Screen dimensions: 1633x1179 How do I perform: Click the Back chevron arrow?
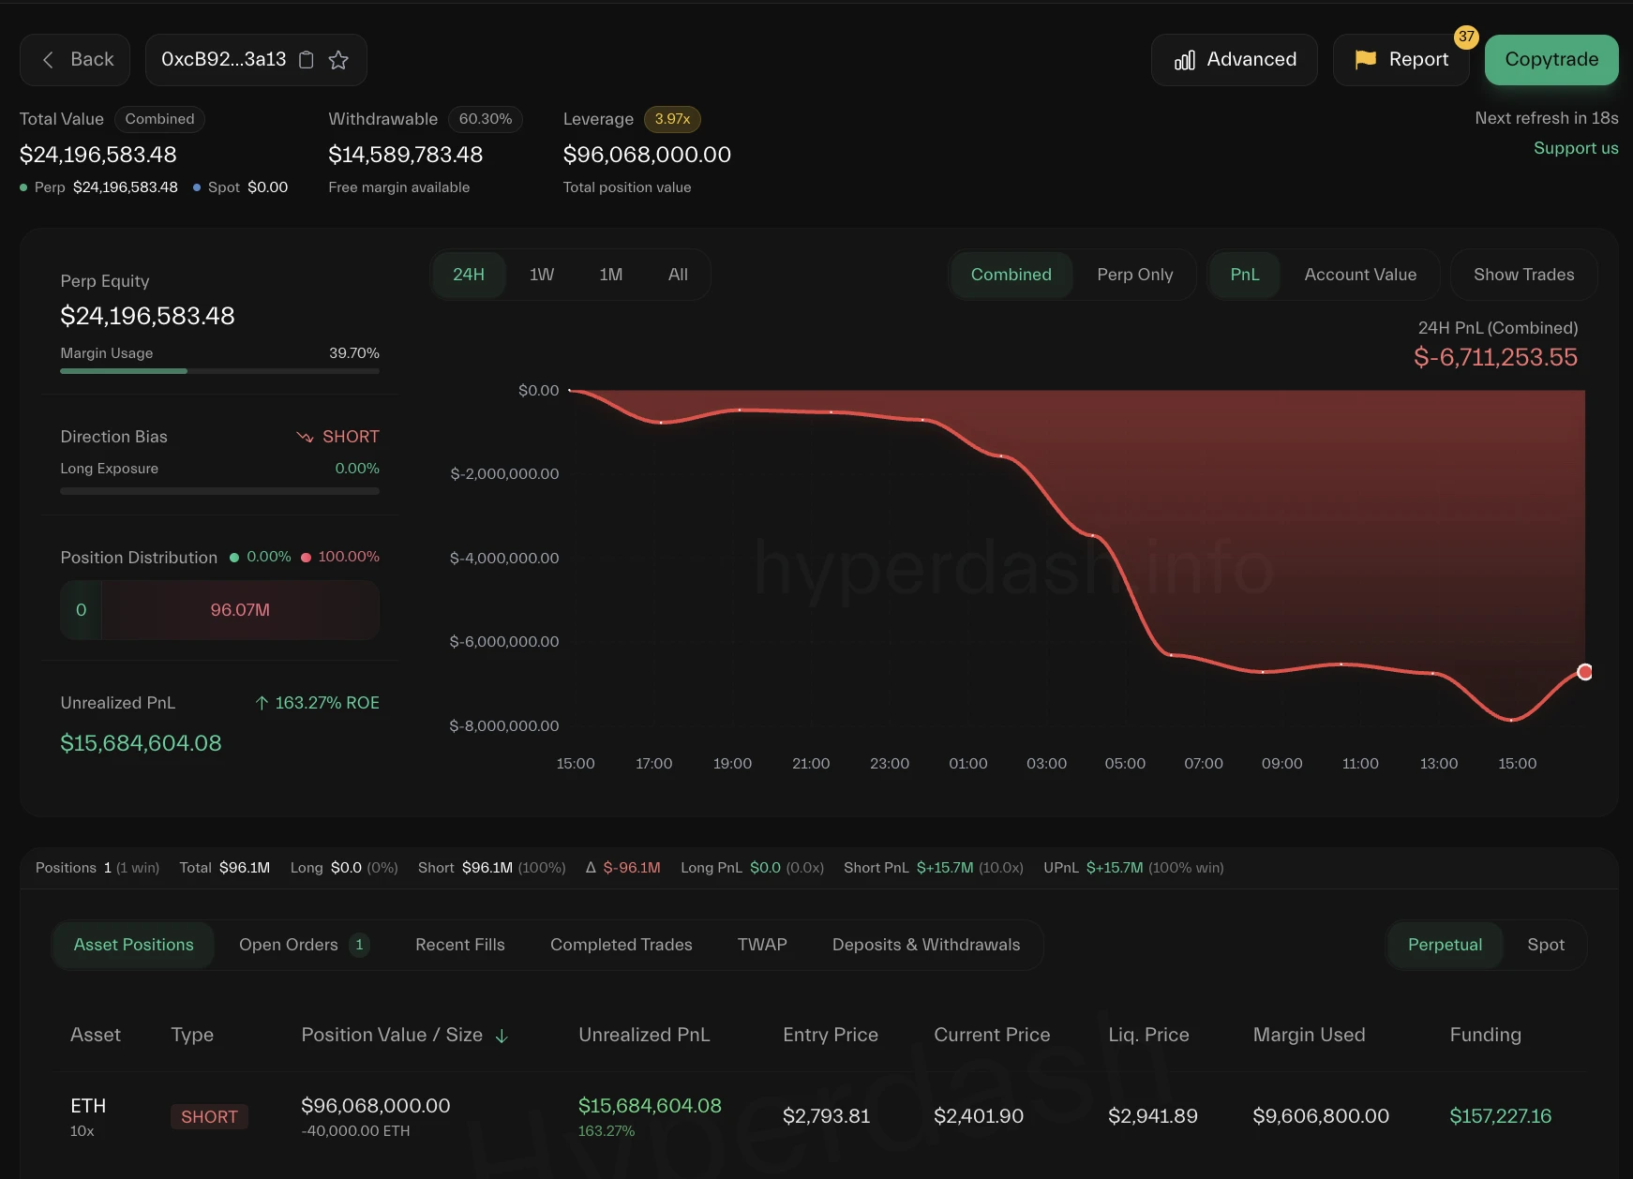pyautogui.click(x=48, y=59)
